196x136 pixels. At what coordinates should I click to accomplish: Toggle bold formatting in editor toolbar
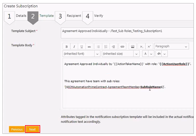click(x=66, y=47)
